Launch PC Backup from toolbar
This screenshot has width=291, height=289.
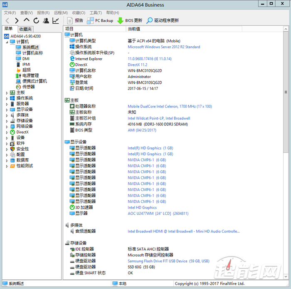100,20
